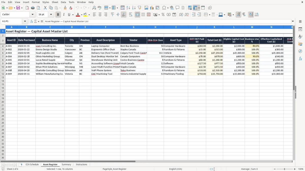Toggle Bold formatting
This screenshot has height=171, width=305.
point(58,15)
